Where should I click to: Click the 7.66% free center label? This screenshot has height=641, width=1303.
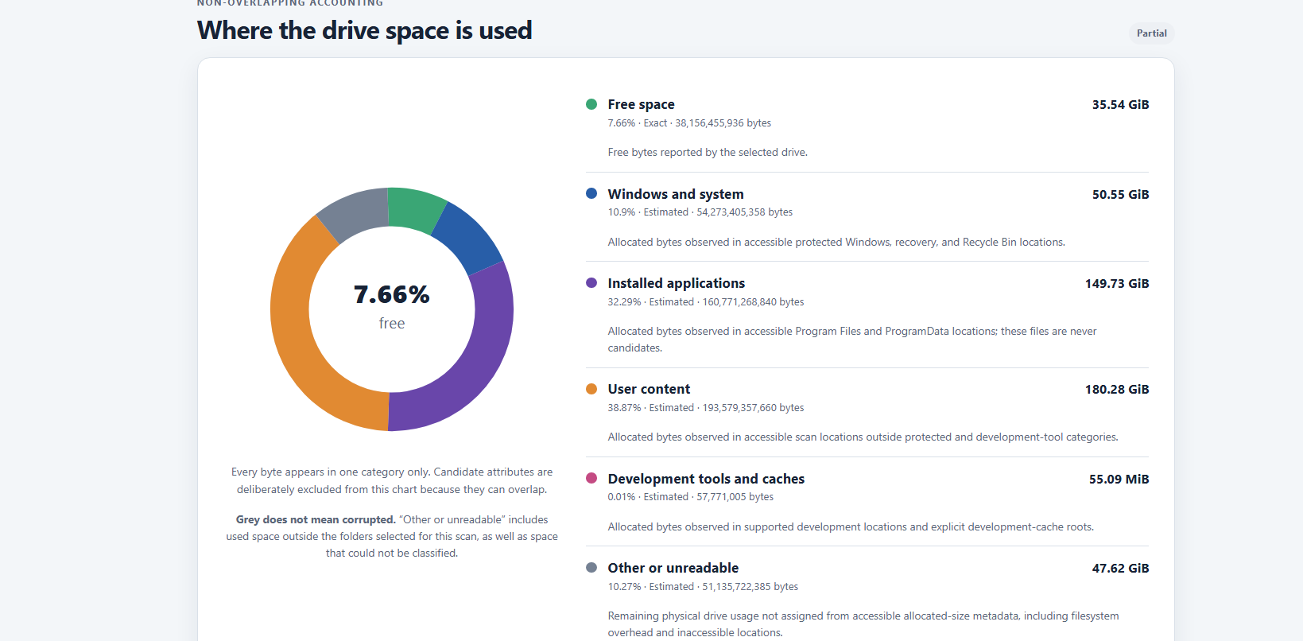[x=392, y=307]
